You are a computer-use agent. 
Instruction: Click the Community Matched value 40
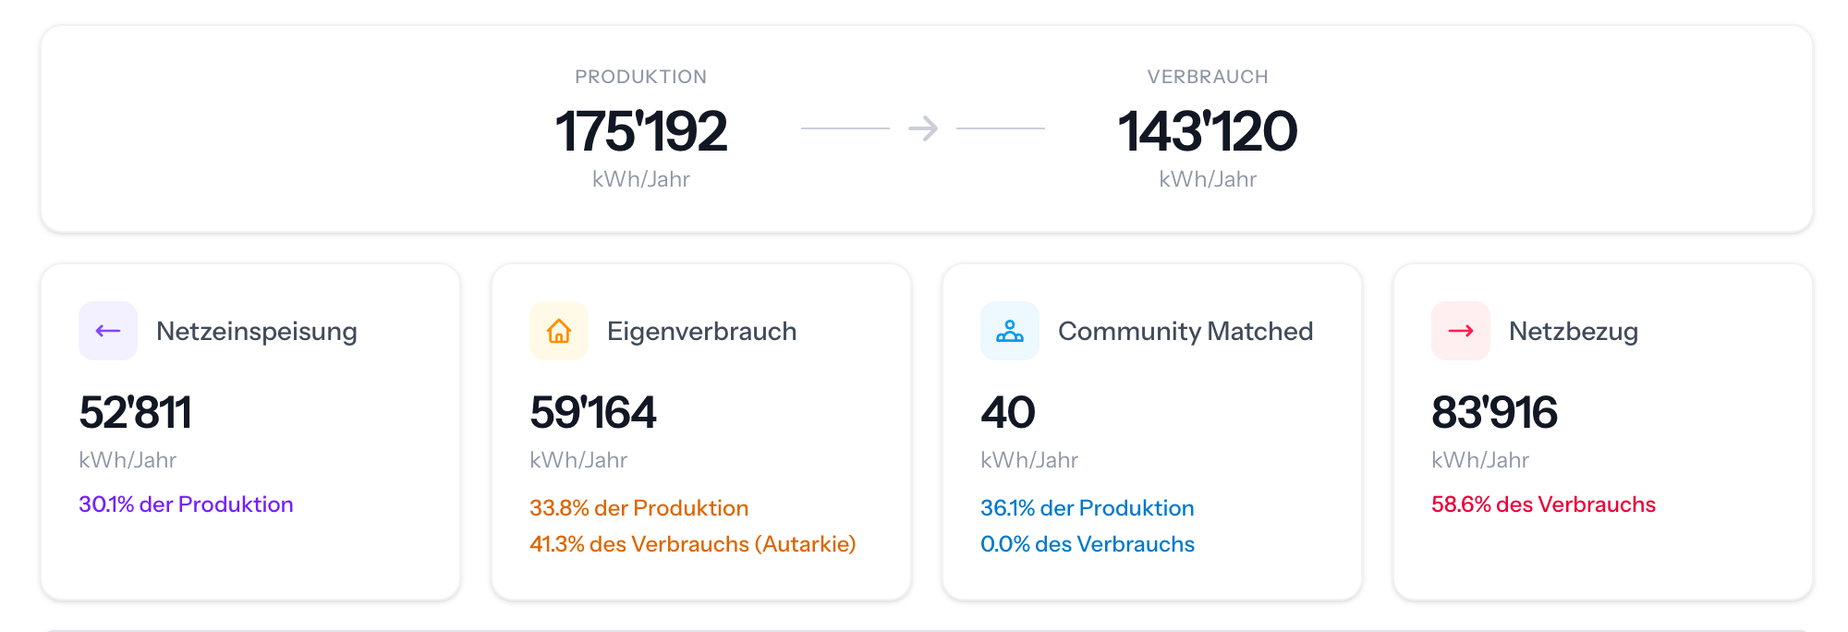click(x=1008, y=412)
